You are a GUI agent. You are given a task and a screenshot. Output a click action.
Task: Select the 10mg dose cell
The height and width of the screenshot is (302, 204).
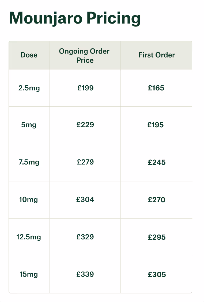[28, 200]
